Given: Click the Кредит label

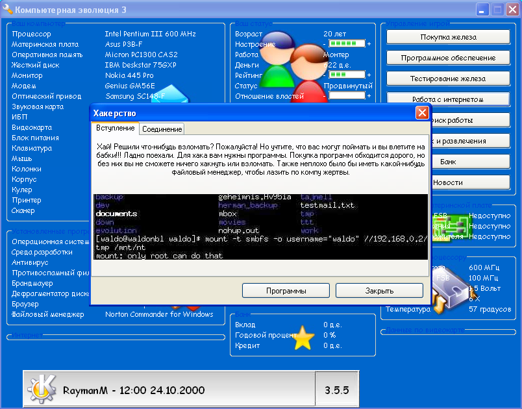Looking at the screenshot, I should 247,345.
